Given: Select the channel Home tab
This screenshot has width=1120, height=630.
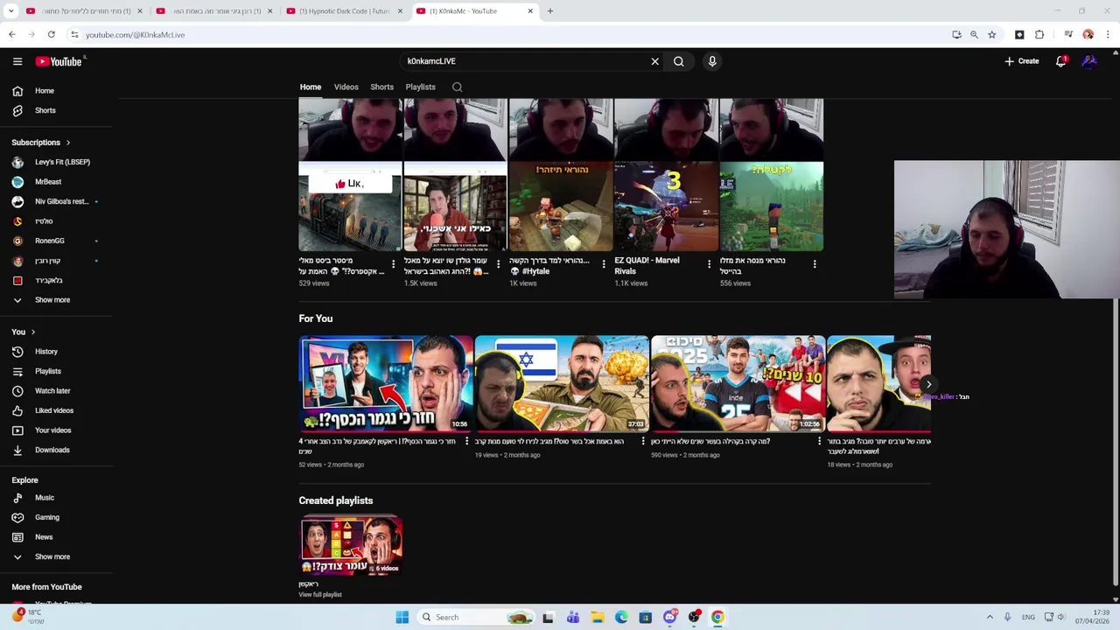Looking at the screenshot, I should (x=310, y=87).
